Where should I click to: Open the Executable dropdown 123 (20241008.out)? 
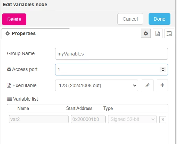click(x=97, y=85)
